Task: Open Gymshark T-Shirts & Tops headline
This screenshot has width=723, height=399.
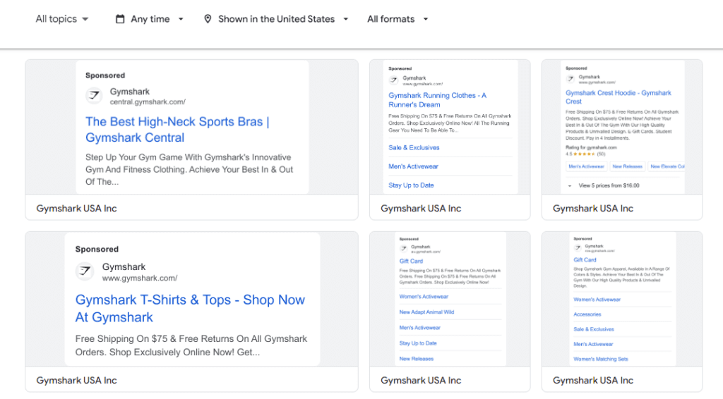Action: (x=190, y=308)
